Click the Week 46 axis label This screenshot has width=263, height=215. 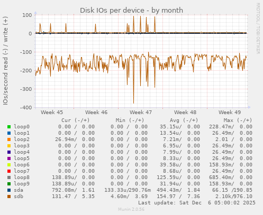96,113
